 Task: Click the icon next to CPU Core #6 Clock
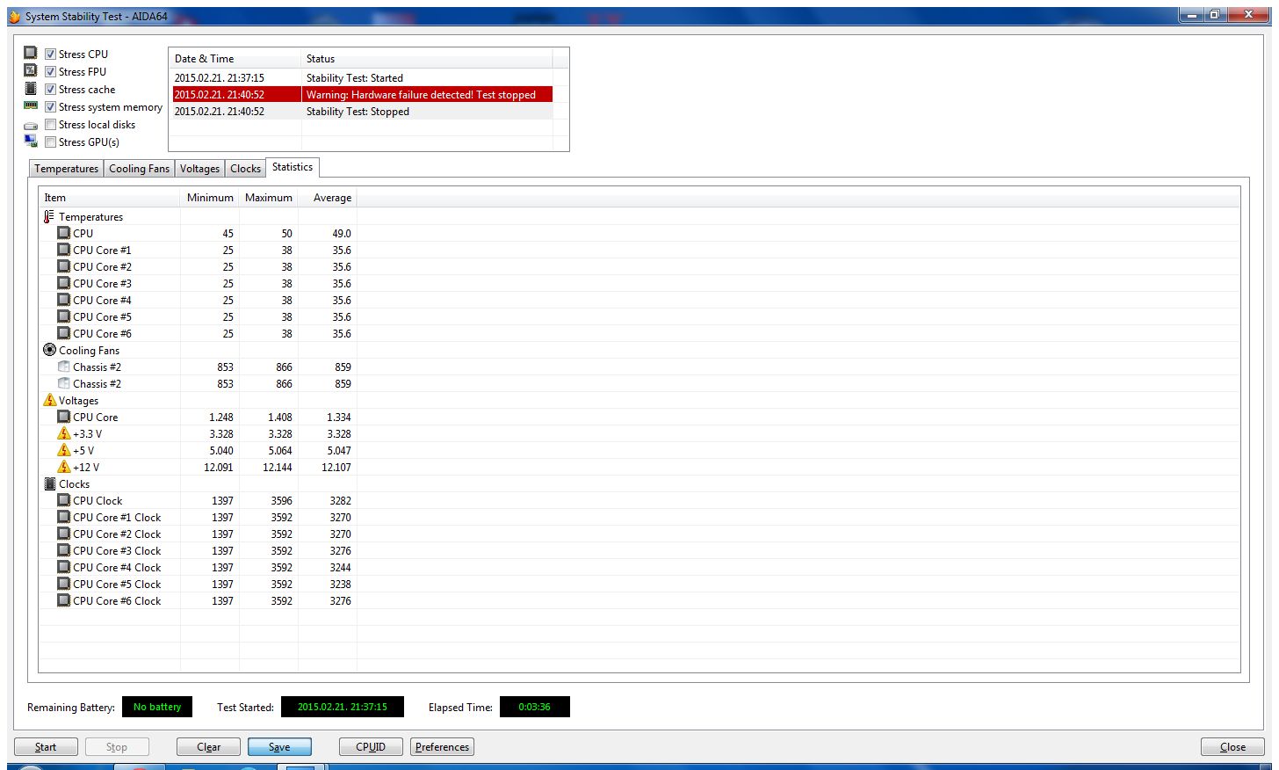tap(63, 600)
